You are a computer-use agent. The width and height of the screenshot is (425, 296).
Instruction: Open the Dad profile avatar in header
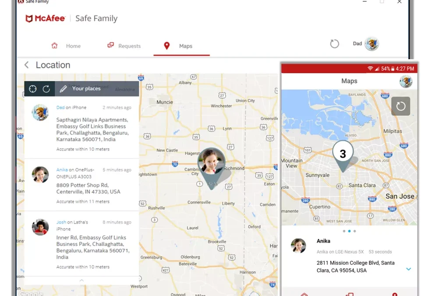(372, 44)
